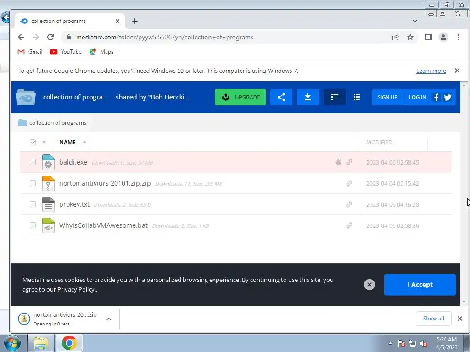The height and width of the screenshot is (352, 470).
Task: Copy link icon for norton antiviurs zip
Action: tap(349, 183)
